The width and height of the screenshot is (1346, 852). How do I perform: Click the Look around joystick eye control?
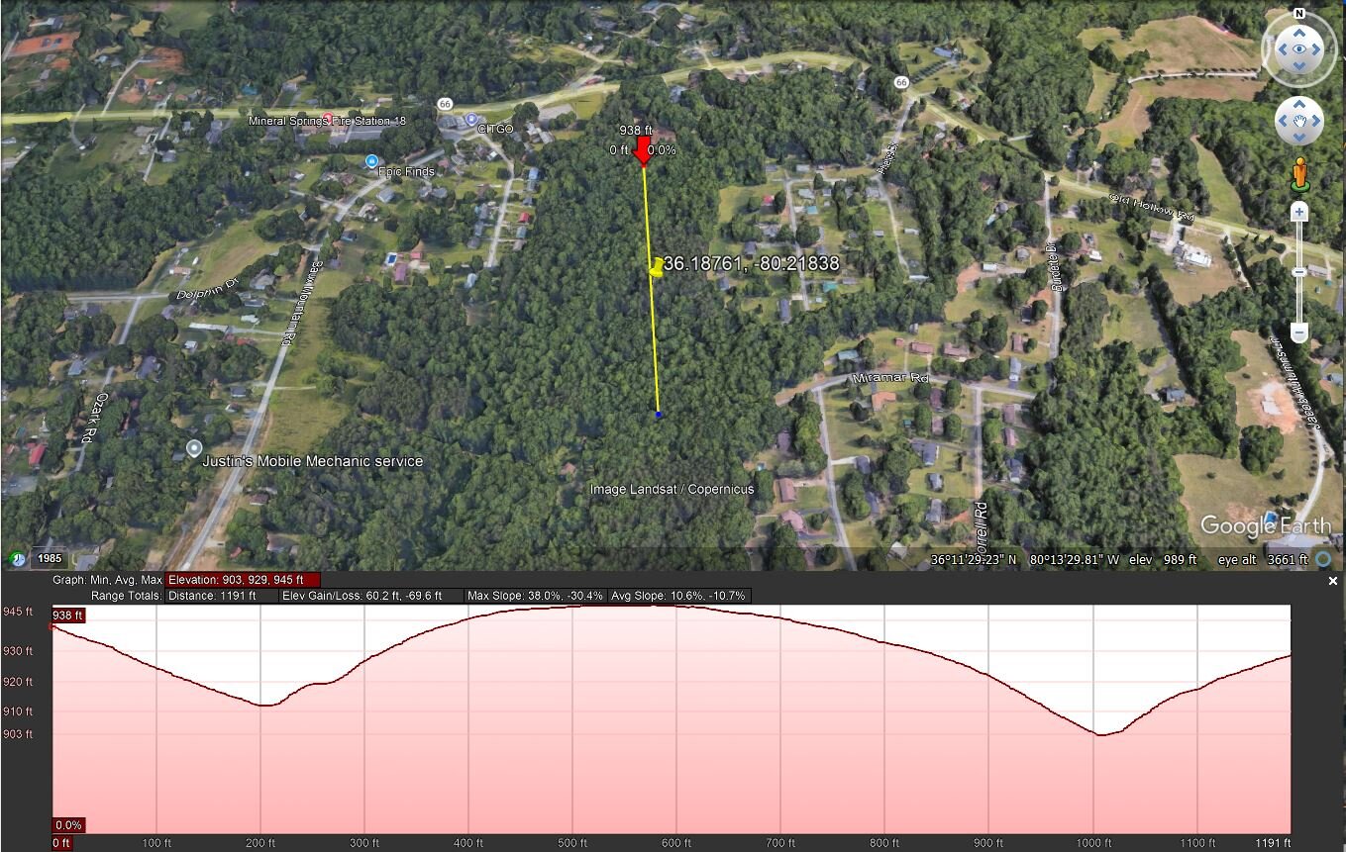[x=1298, y=49]
